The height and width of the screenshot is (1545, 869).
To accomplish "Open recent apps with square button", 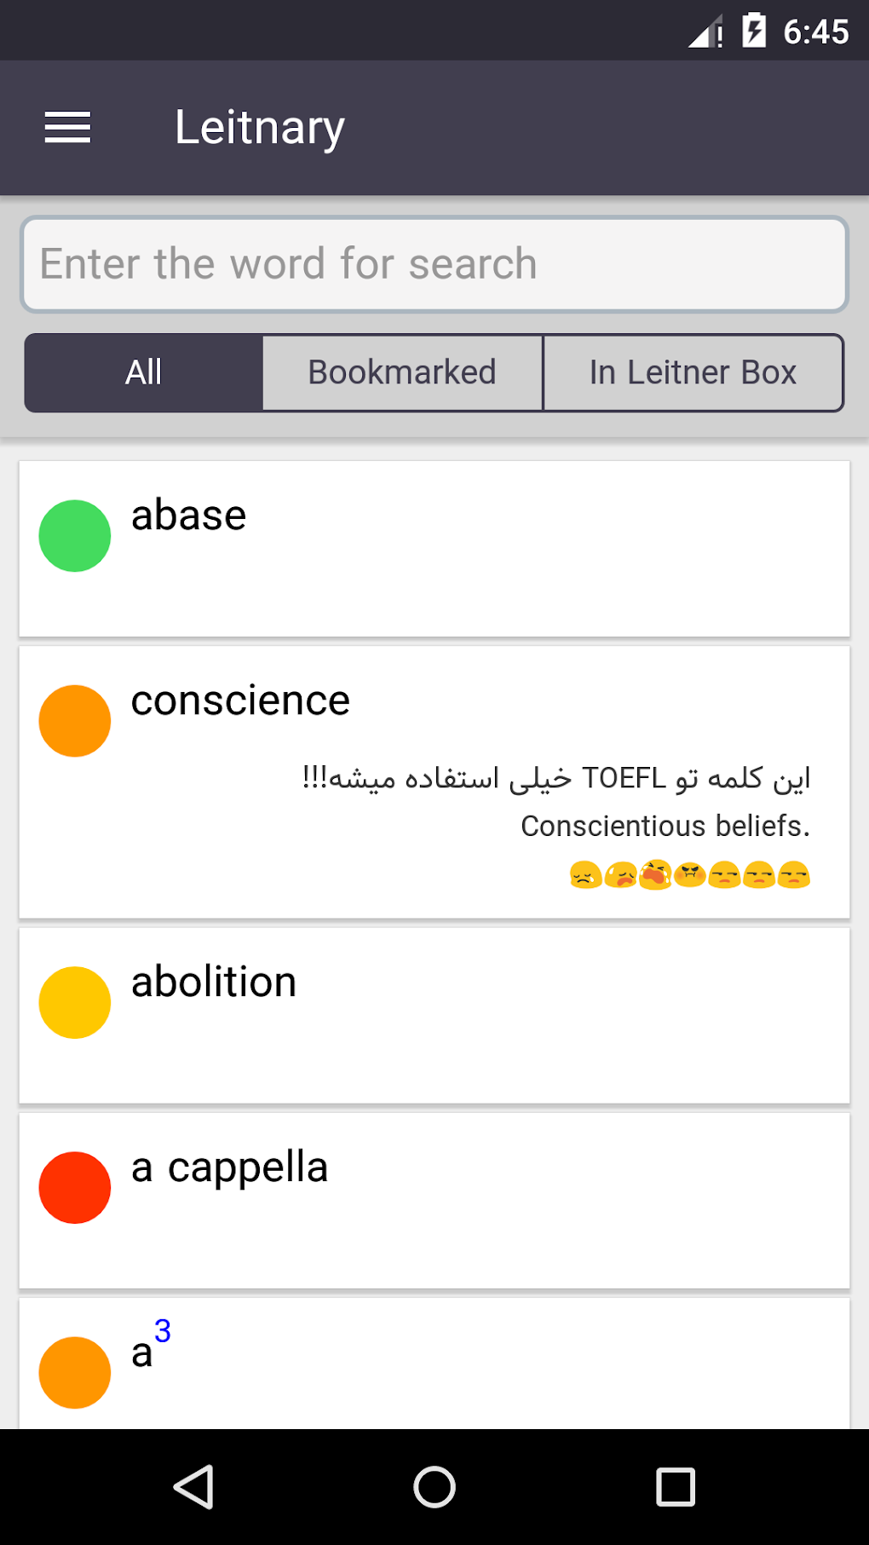I will point(675,1487).
